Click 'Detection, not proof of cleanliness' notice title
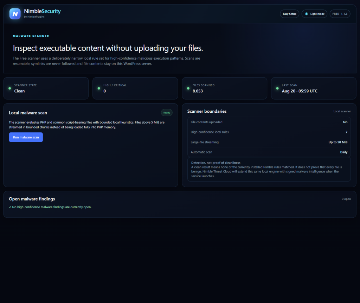The height and width of the screenshot is (303, 360). pos(216,163)
